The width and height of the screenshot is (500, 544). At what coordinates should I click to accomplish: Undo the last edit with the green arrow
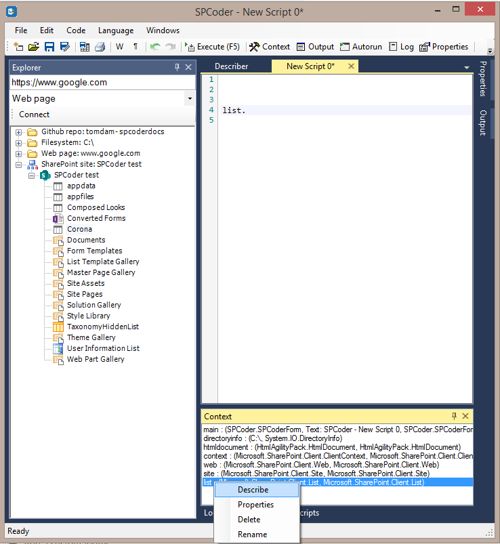coord(154,47)
